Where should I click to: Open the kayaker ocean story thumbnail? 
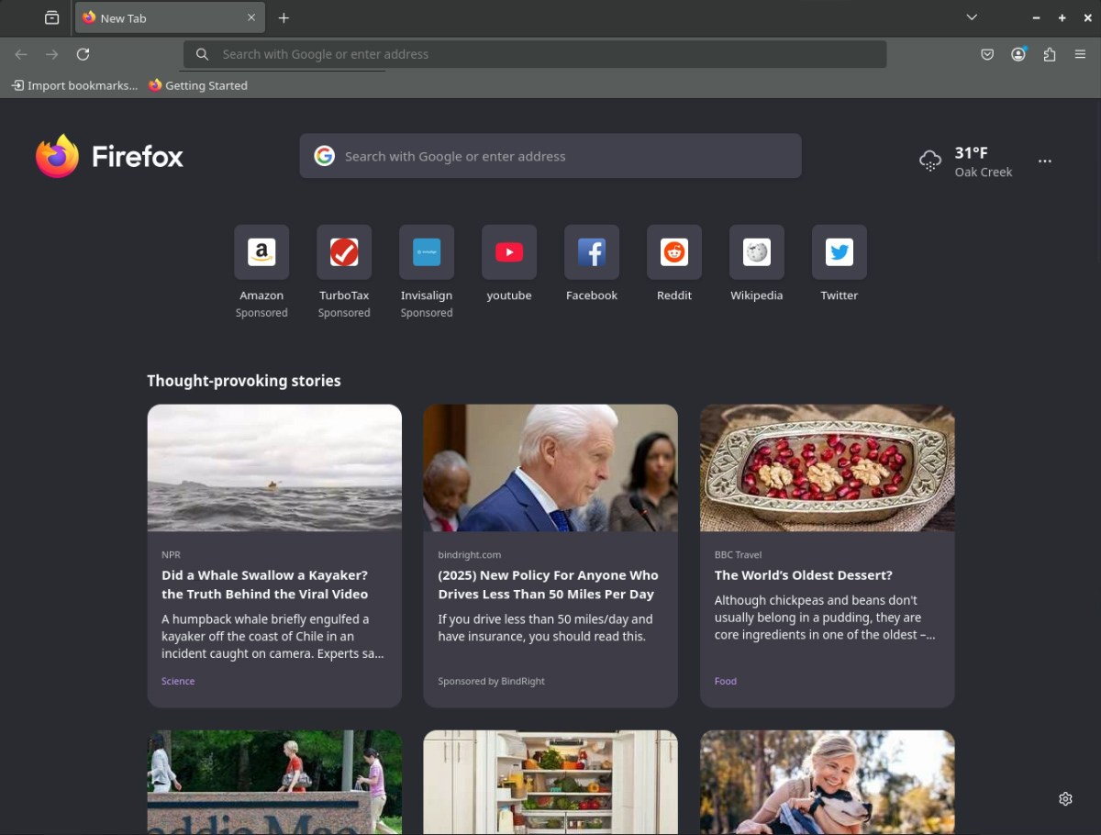point(274,468)
